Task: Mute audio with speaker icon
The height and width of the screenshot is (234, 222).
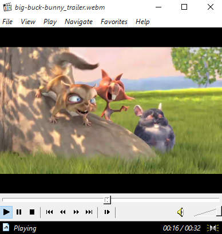Action: point(180,212)
